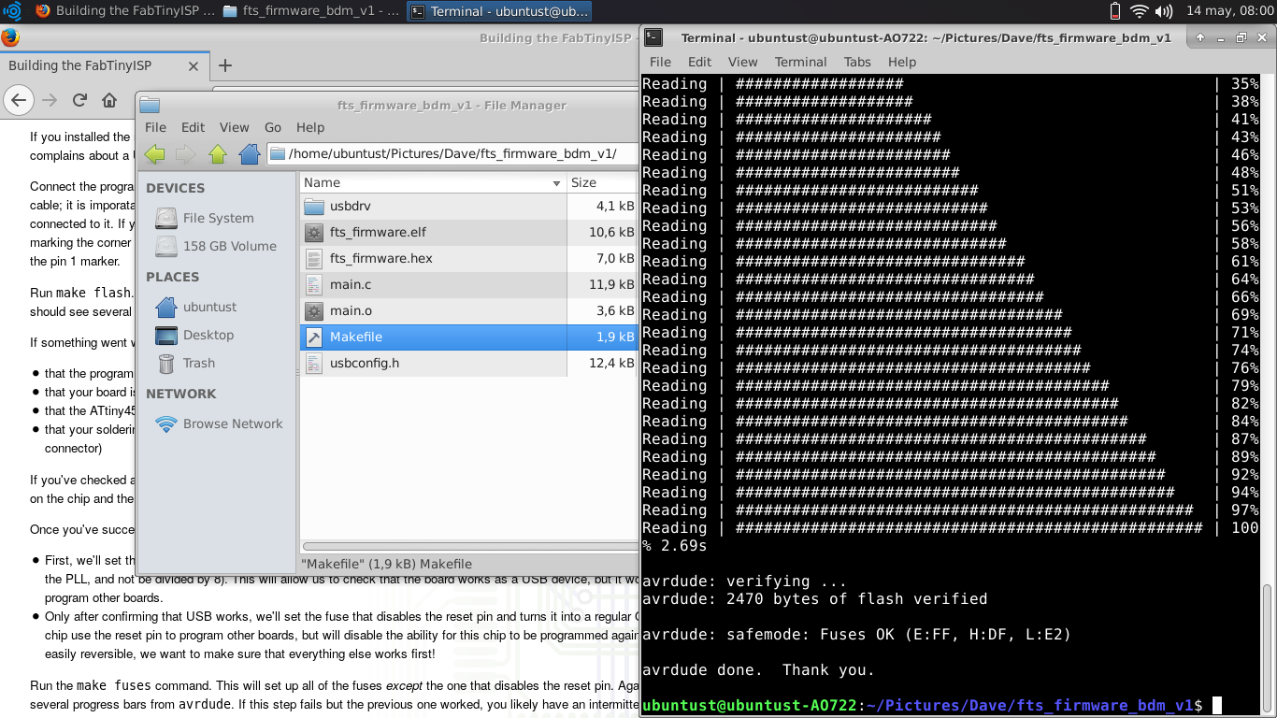Click the 12,4 kB size cell
1277x718 pixels.
pyautogui.click(x=611, y=363)
